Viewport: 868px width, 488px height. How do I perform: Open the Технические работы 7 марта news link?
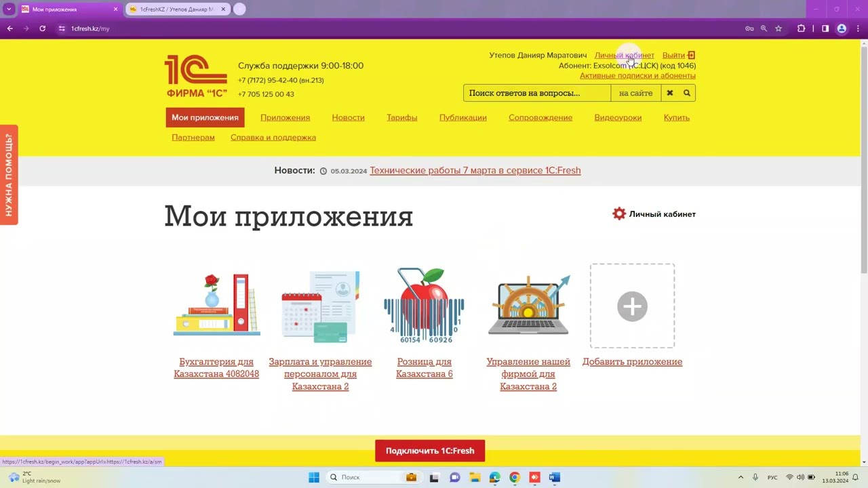pos(475,170)
